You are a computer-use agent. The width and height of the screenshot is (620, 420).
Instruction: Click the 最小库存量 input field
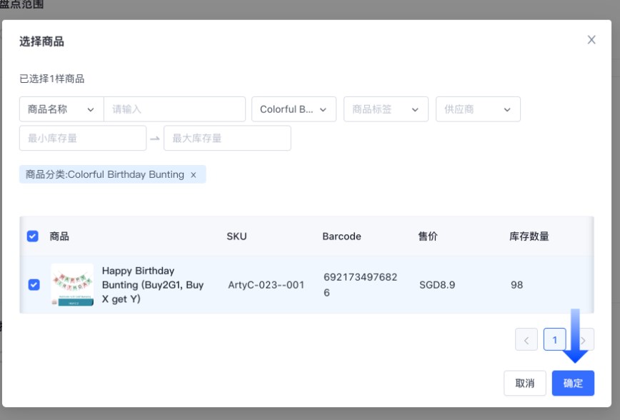point(83,139)
